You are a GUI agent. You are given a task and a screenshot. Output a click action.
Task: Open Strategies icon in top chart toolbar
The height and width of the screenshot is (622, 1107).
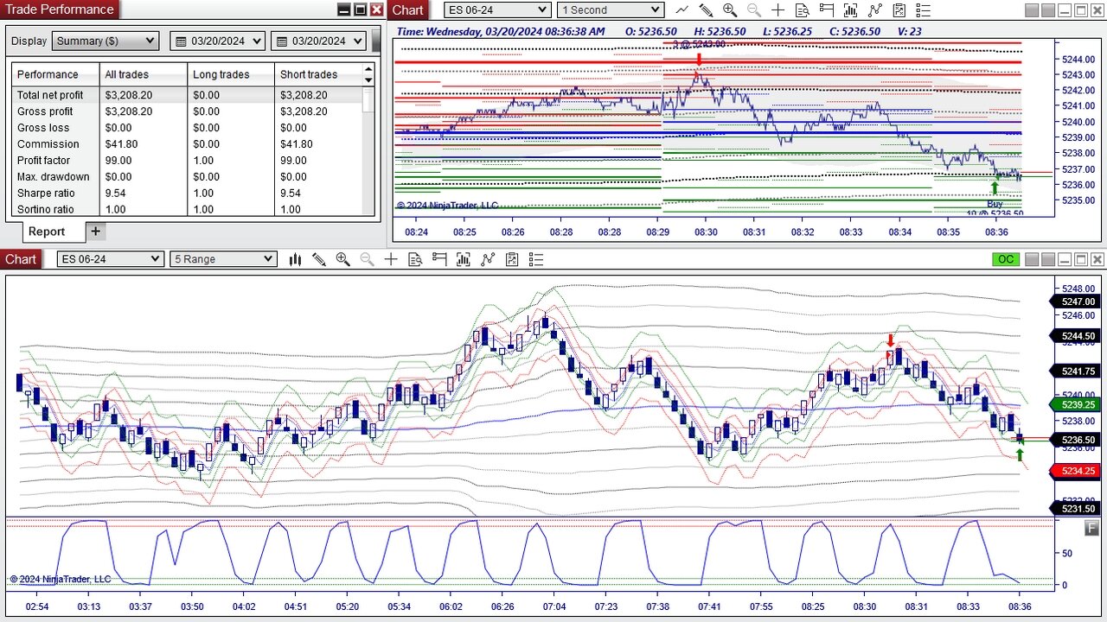[899, 10]
